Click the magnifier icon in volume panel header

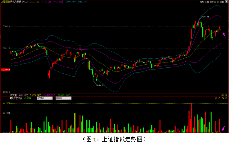226,95
